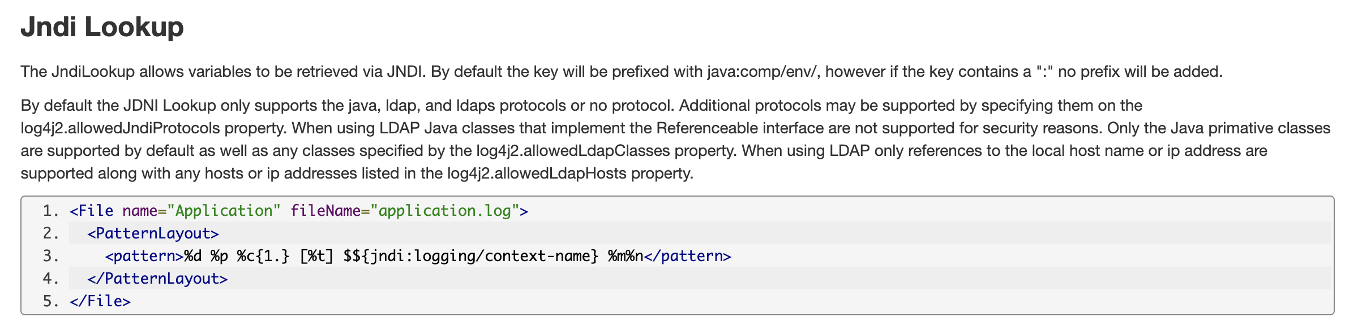The height and width of the screenshot is (330, 1345).
Task: Click the opening <PatternLayout> tag
Action: [153, 233]
